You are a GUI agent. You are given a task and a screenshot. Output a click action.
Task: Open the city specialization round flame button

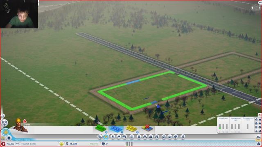[x=5, y=132]
